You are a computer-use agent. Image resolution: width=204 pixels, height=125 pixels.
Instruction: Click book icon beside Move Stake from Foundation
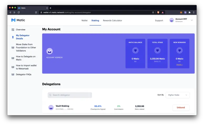tap(13, 48)
